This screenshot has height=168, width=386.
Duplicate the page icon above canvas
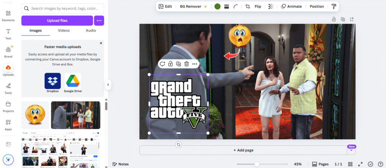pos(343,19)
